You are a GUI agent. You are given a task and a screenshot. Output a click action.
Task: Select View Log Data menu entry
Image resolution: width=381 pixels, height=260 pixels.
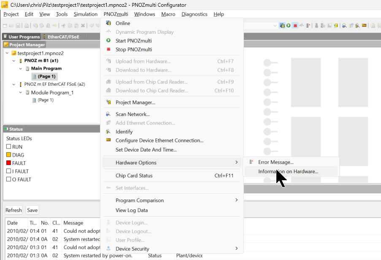tap(172, 210)
